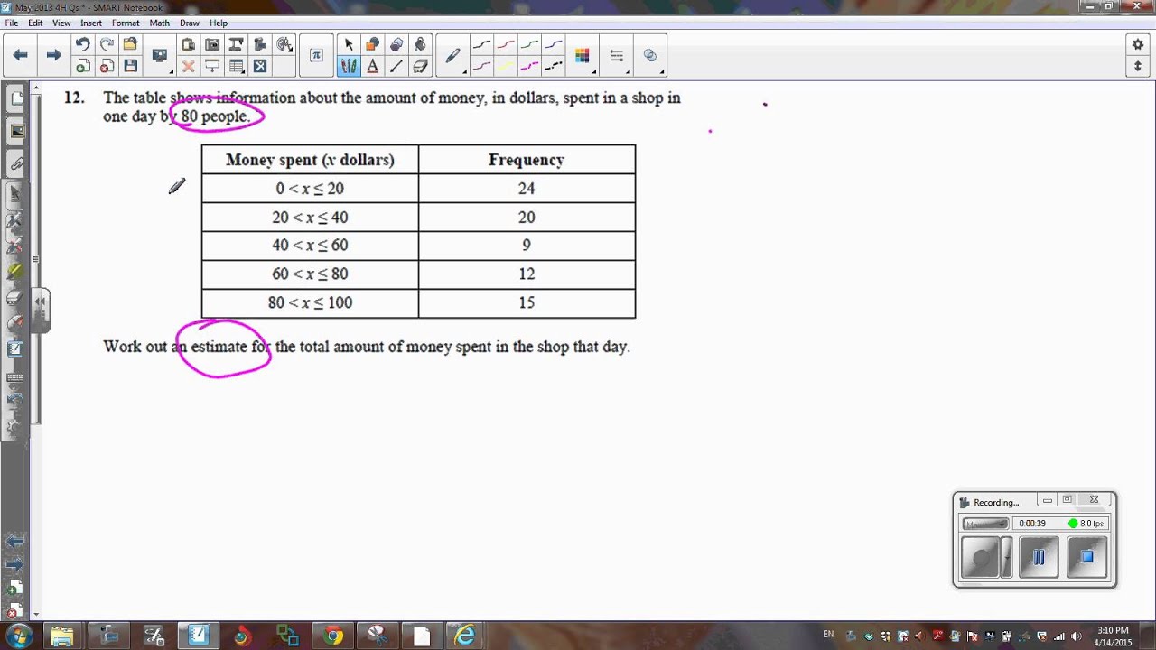The width and height of the screenshot is (1156, 650).
Task: Stop the screen recording
Action: 1086,558
